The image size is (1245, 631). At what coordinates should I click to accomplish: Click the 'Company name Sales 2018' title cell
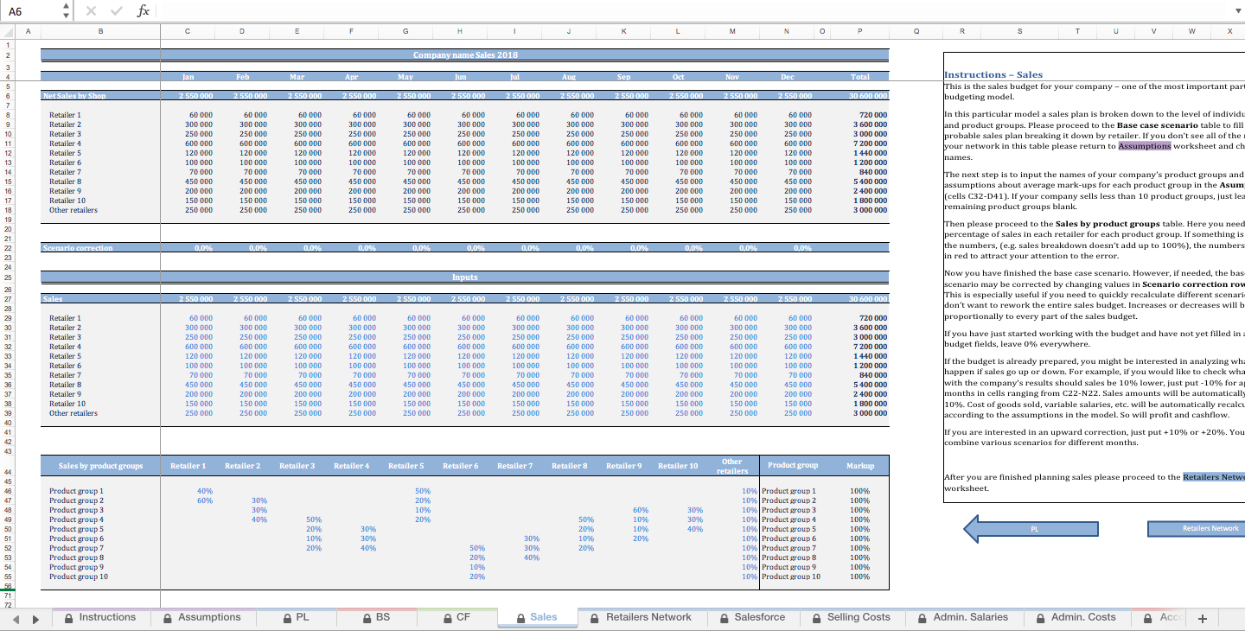click(x=464, y=54)
